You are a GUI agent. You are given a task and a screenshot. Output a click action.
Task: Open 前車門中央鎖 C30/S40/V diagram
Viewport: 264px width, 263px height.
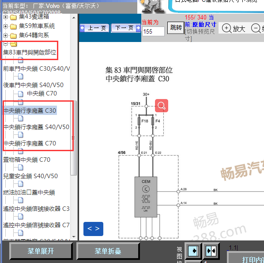(x=36, y=69)
